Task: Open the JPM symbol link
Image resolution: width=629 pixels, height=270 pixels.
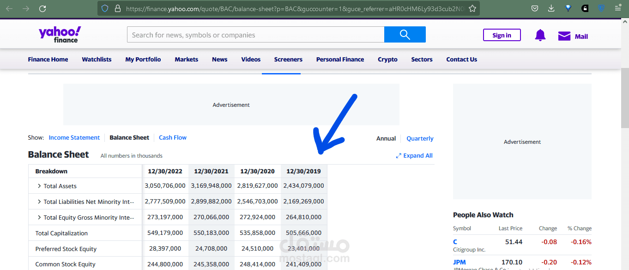Action: (460, 262)
